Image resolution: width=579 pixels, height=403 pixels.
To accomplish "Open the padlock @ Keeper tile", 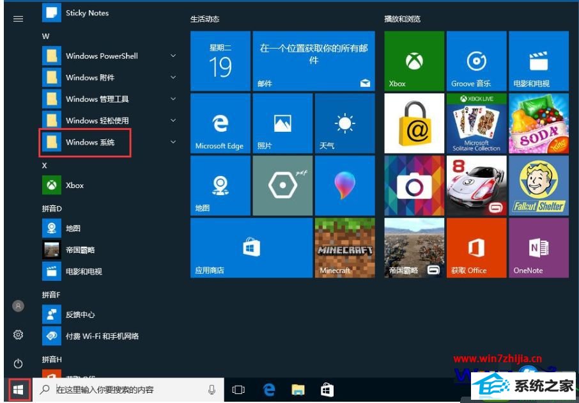I will (414, 123).
